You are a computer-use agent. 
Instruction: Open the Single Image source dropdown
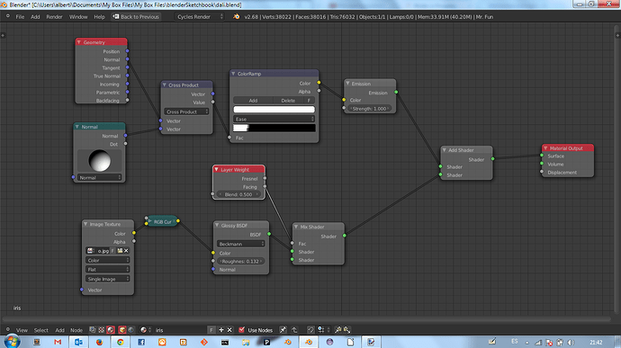point(108,279)
